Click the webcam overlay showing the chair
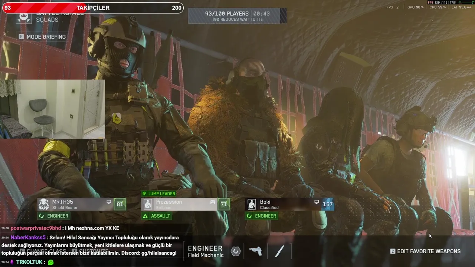475x267 pixels. [52, 109]
